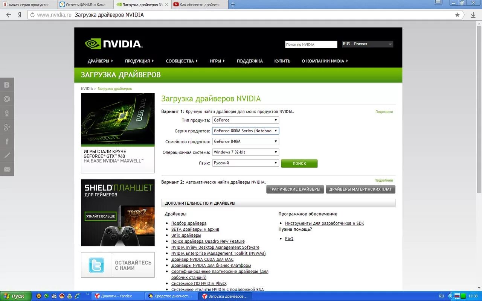Bookmark page with the star icon
482x301 pixels.
(x=457, y=15)
